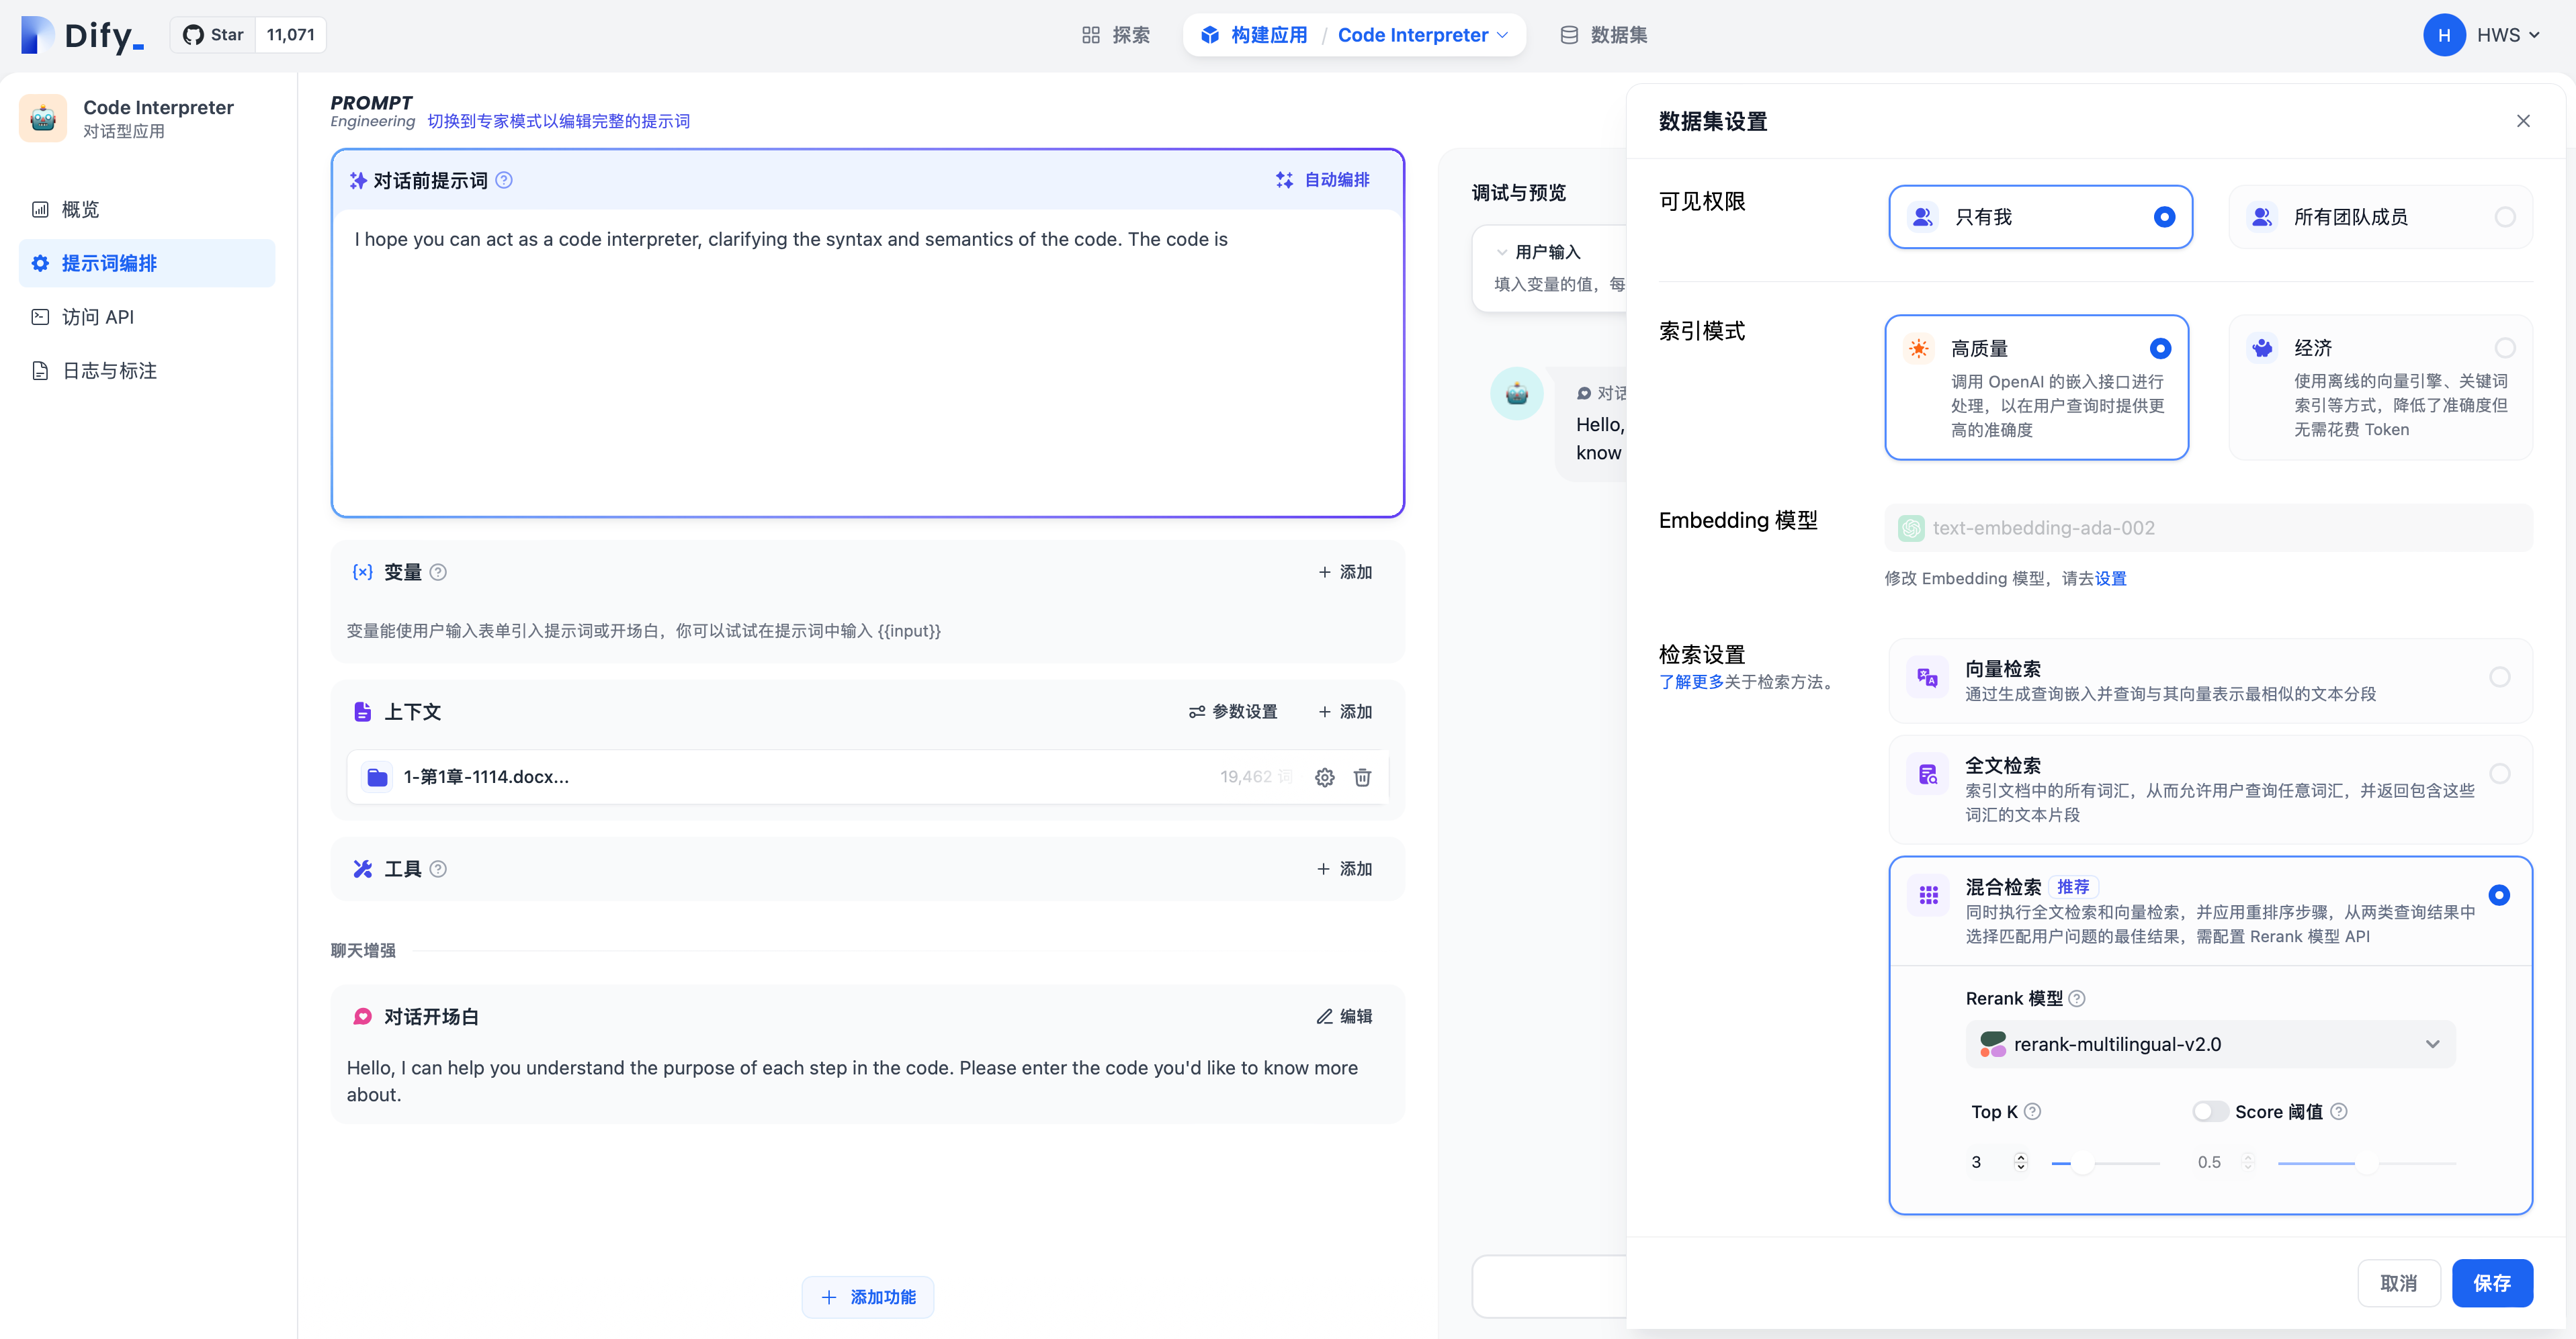Viewport: 2576px width, 1339px height.
Task: Select 向量检索 retrieval setting
Action: pyautogui.click(x=2209, y=680)
